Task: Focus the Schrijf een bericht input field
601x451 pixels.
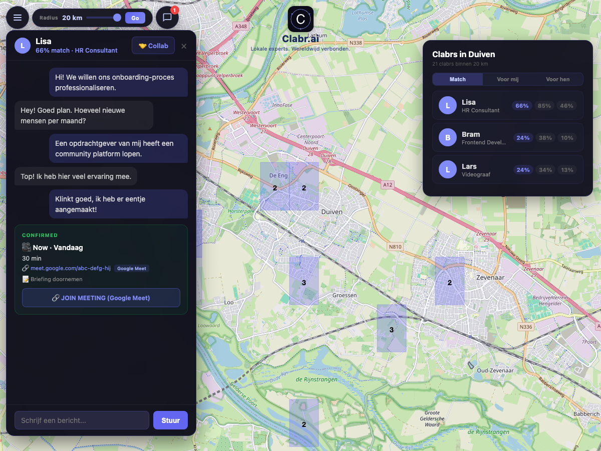Action: [x=82, y=420]
